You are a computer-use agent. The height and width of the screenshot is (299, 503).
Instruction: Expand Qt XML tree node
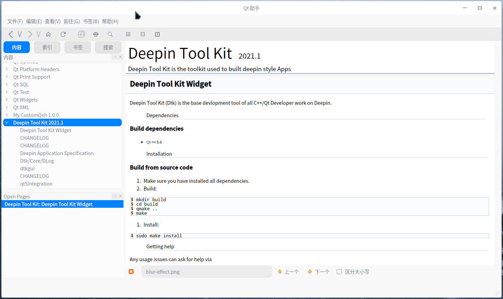coord(7,107)
